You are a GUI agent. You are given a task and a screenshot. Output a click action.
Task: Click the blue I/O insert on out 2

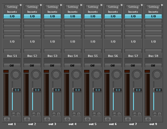pos(32,16)
